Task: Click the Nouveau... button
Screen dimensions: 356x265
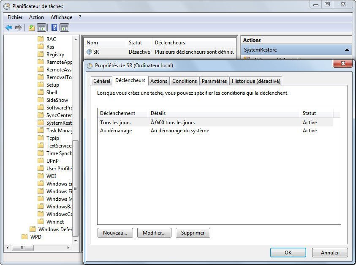Action: coord(115,233)
